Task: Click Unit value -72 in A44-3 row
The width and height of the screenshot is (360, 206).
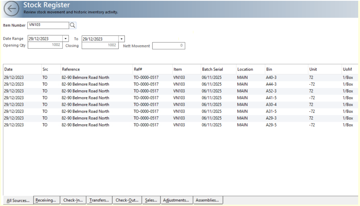Action: click(x=312, y=84)
